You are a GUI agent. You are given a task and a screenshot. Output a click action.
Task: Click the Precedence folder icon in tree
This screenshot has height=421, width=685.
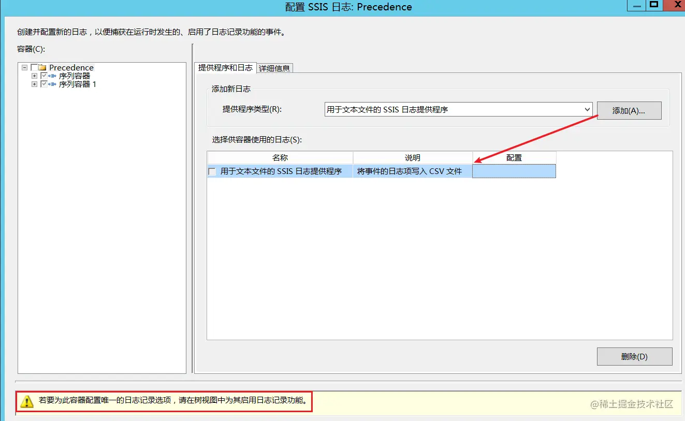click(x=43, y=67)
